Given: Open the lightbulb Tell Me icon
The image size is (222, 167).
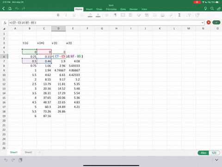Looking at the screenshot, I should pos(205,9).
